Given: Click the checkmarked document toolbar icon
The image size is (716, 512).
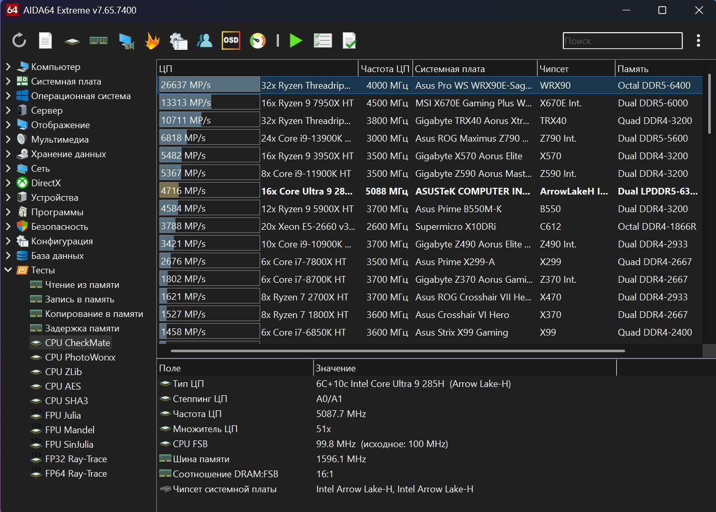Looking at the screenshot, I should click(x=349, y=40).
